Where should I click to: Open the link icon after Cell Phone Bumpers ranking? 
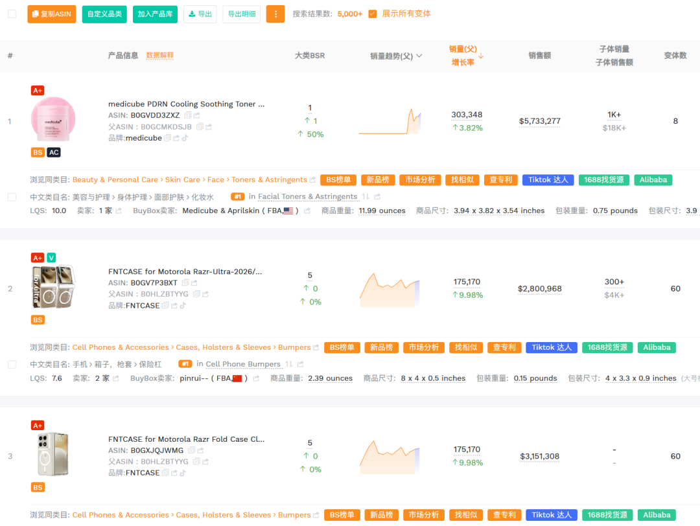(301, 365)
